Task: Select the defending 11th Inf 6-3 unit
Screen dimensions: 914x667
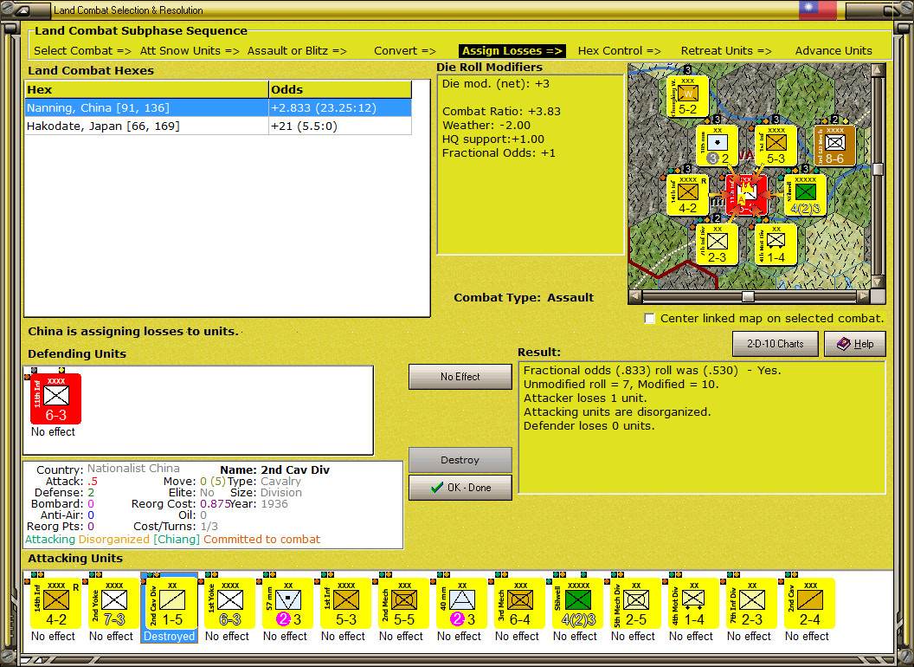Action: [x=55, y=399]
